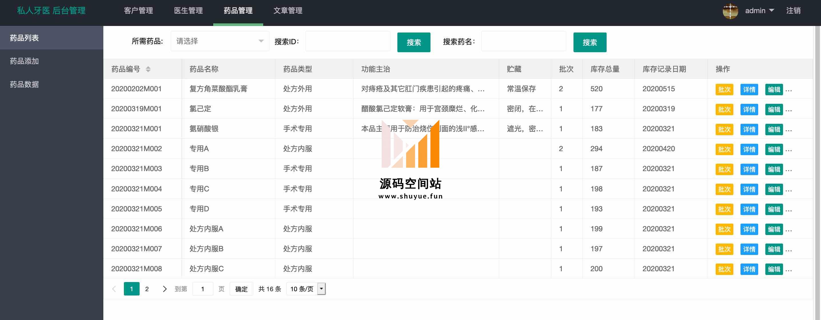The width and height of the screenshot is (821, 320).
Task: Open 药品添加 in the sidebar
Action: coord(52,61)
